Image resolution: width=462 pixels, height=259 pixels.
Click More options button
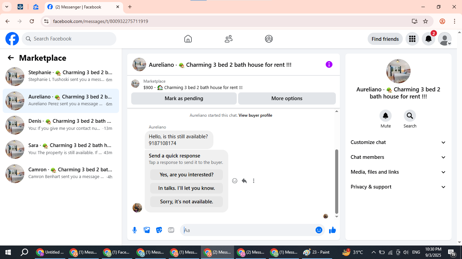(287, 98)
